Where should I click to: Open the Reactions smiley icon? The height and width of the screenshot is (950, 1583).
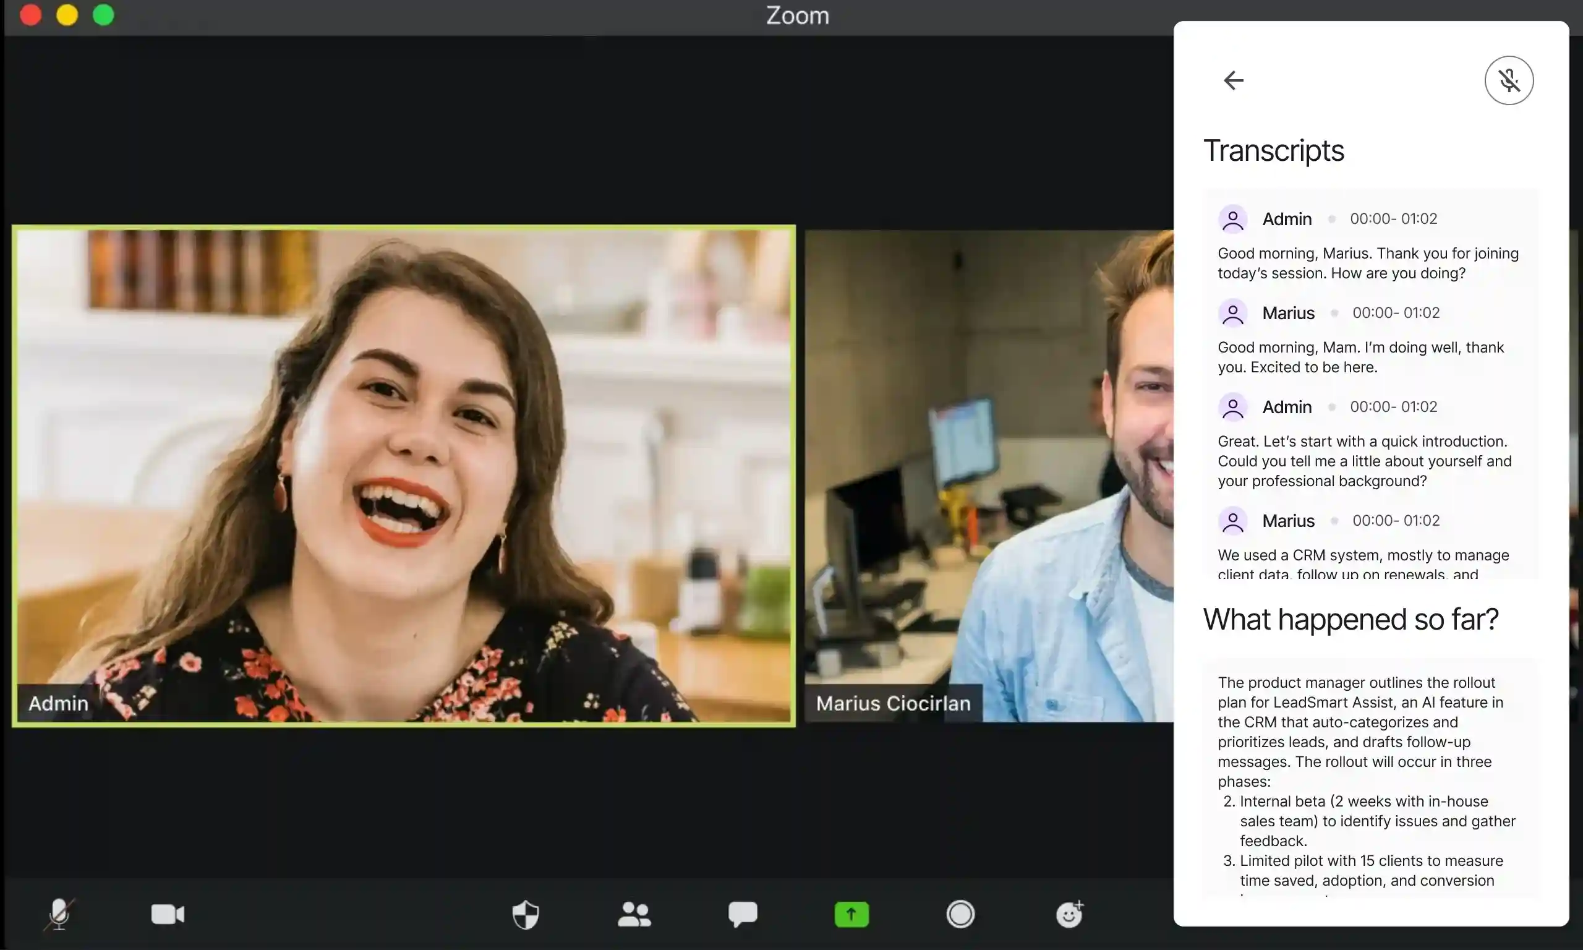pos(1070,914)
